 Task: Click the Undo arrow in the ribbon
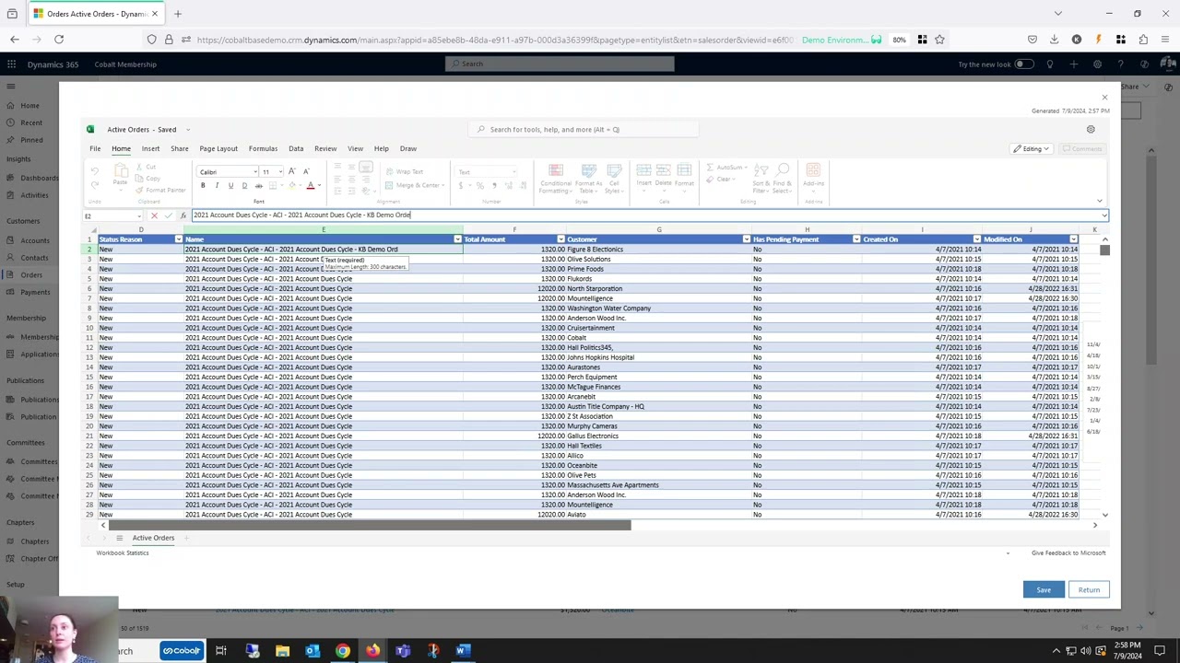point(94,171)
